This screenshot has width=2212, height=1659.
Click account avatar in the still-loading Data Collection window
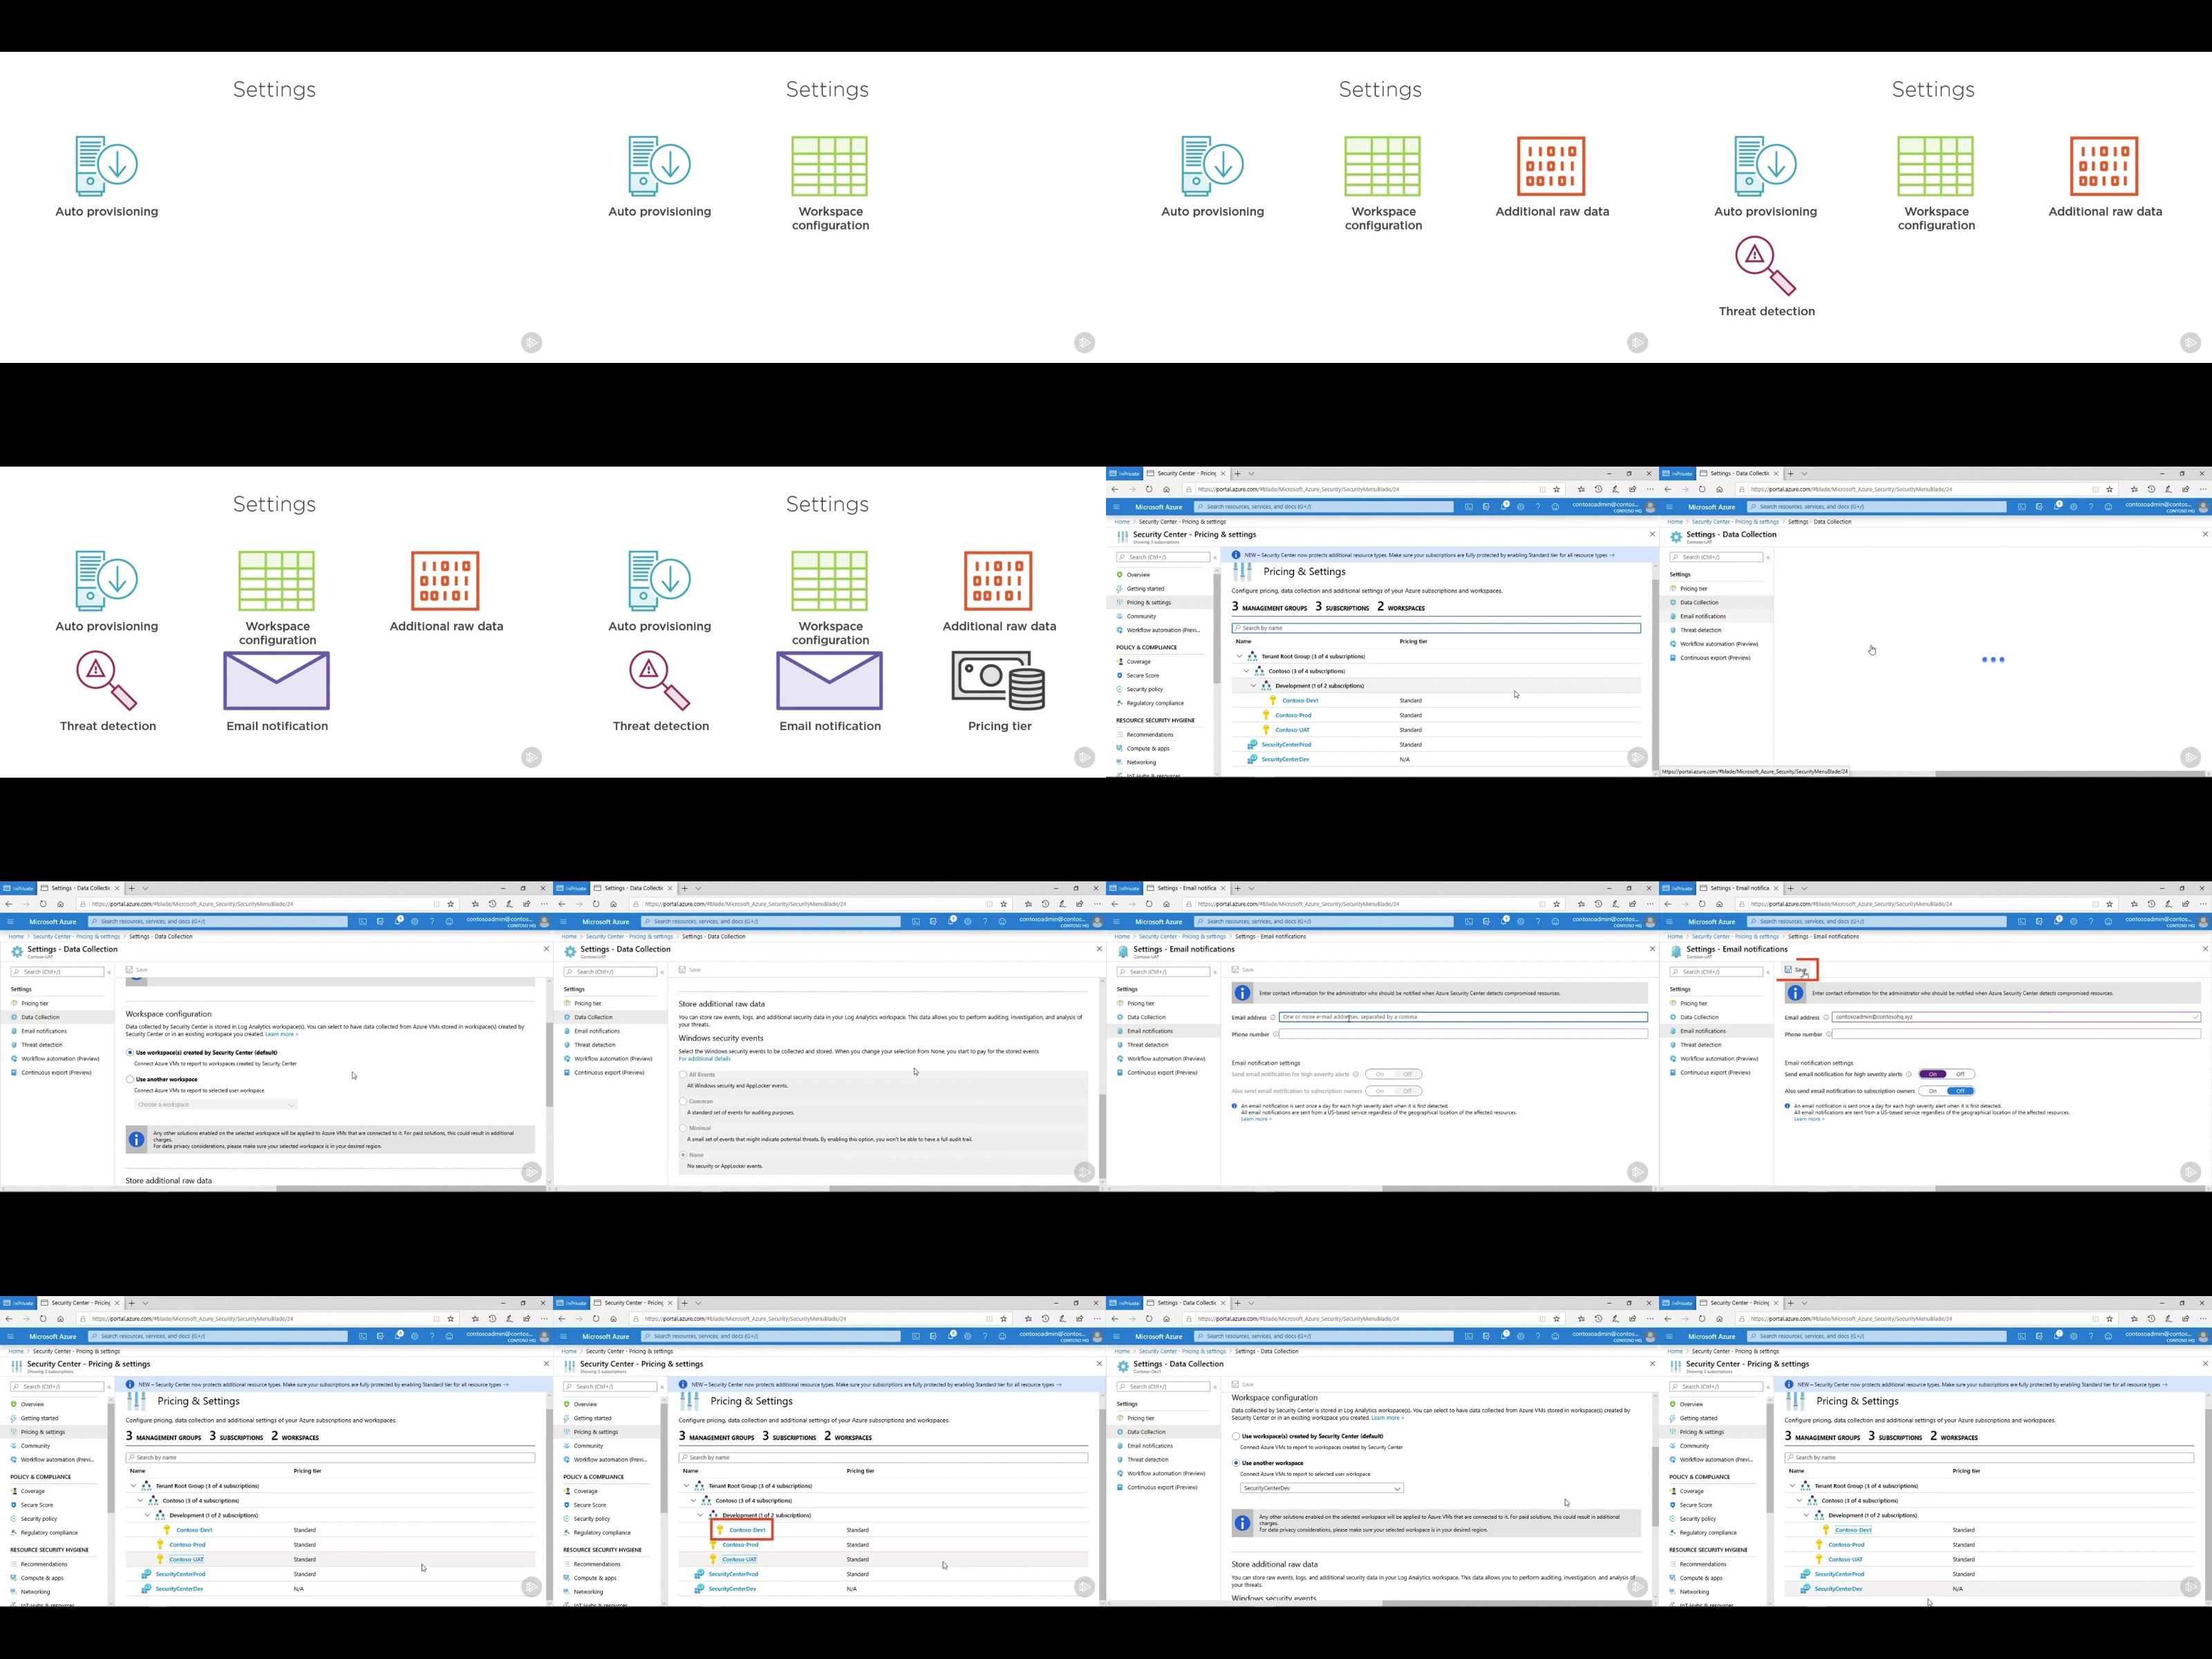[x=2203, y=507]
